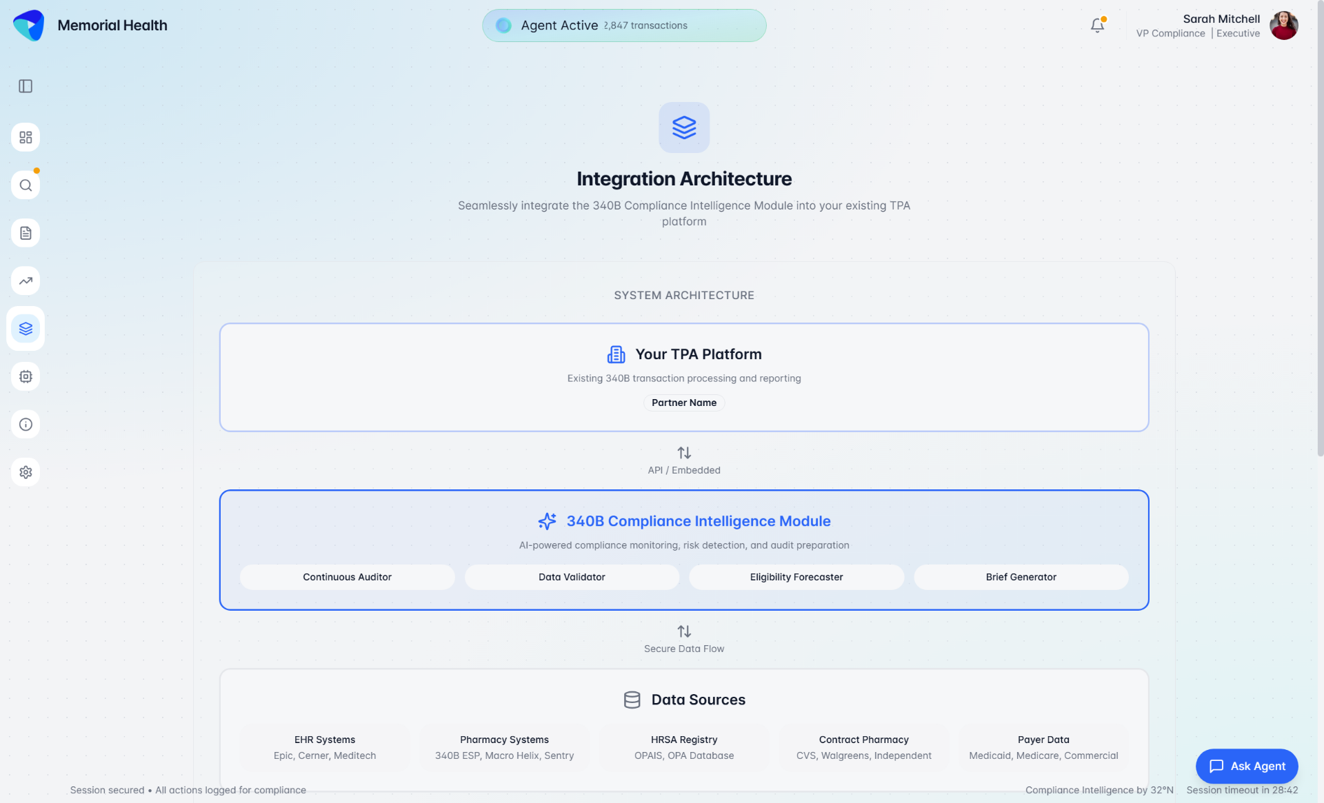This screenshot has height=803, width=1324.
Task: Click the Executive role label
Action: coord(1238,33)
